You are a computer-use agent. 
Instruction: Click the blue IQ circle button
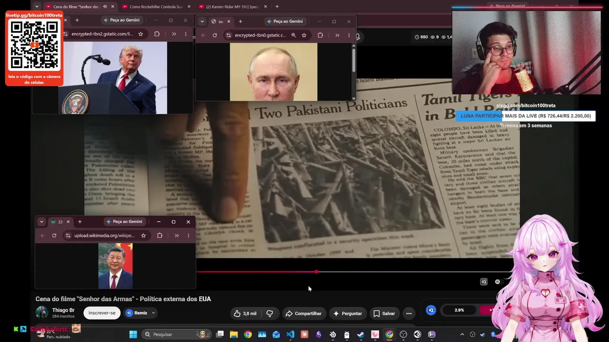point(431,310)
